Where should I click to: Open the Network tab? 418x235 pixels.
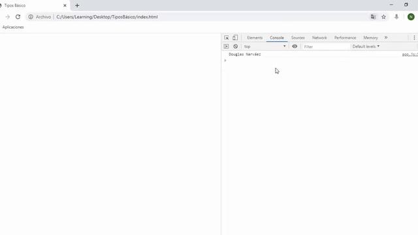click(x=319, y=38)
